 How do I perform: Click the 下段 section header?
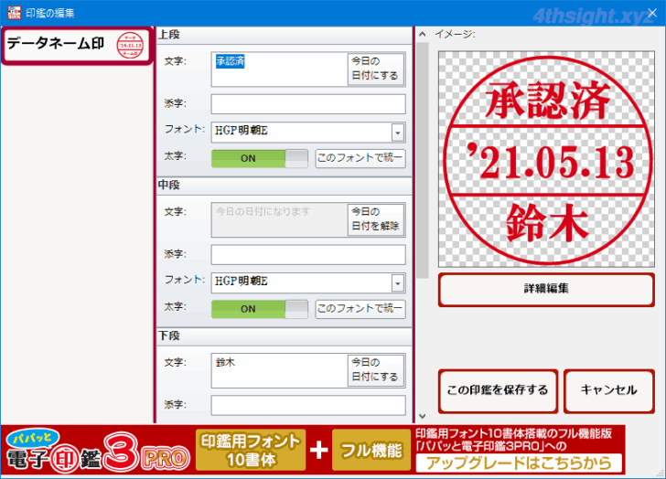(284, 336)
